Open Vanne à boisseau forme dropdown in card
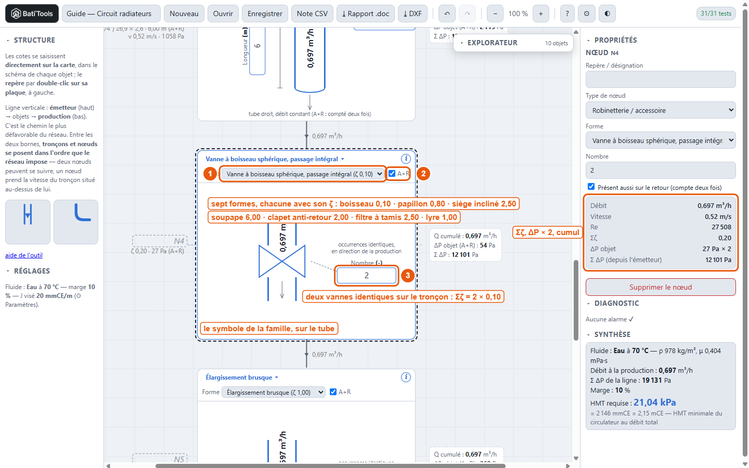This screenshot has height=468, width=749. [x=303, y=174]
